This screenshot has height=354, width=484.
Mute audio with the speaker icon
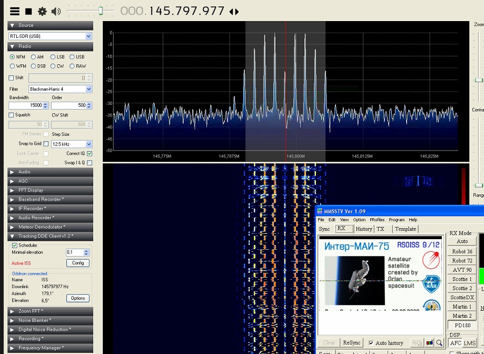[56, 12]
